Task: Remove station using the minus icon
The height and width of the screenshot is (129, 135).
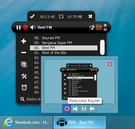Action: click(x=24, y=53)
